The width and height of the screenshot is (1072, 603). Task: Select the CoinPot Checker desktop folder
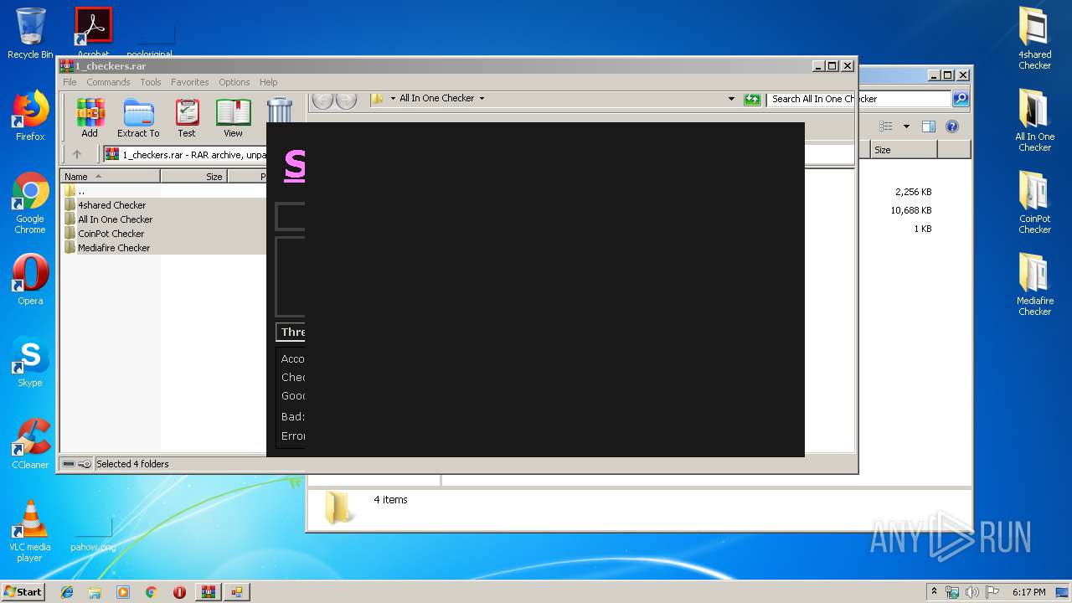[1035, 202]
